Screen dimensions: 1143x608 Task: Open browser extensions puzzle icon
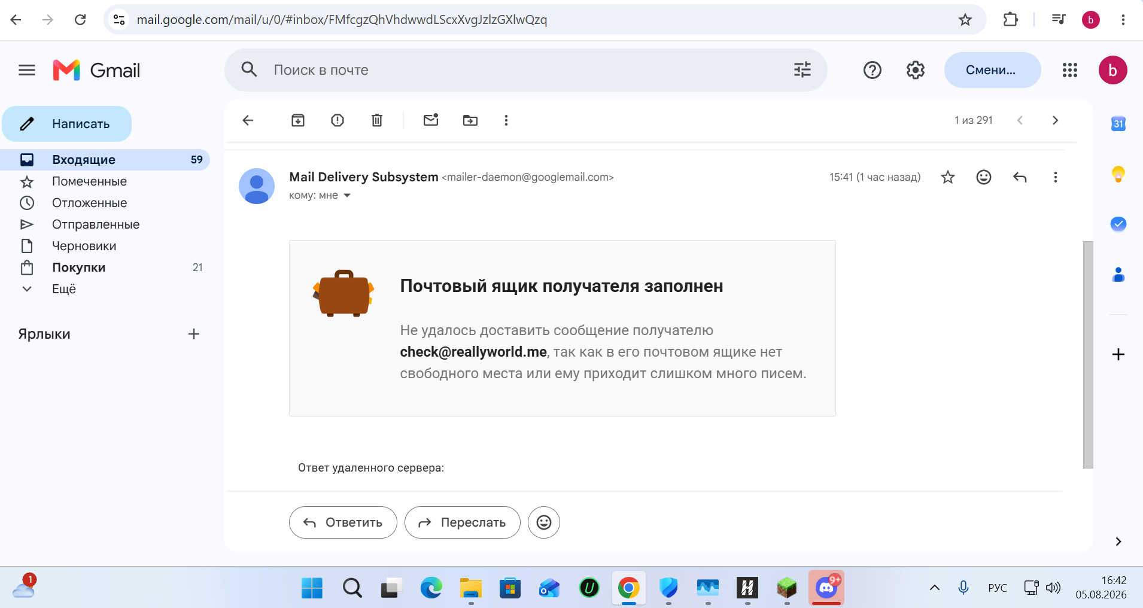point(1011,20)
